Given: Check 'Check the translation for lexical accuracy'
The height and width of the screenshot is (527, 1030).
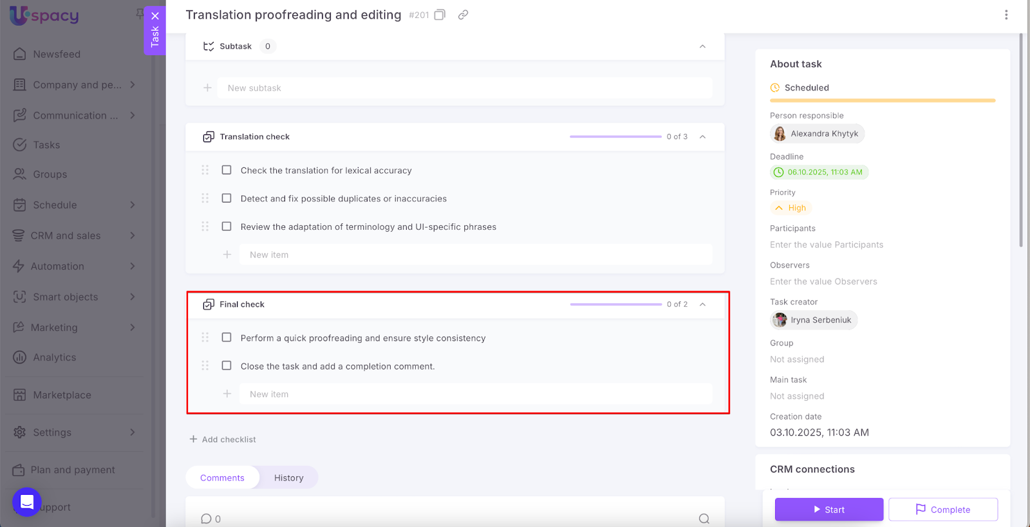Looking at the screenshot, I should click(x=227, y=170).
